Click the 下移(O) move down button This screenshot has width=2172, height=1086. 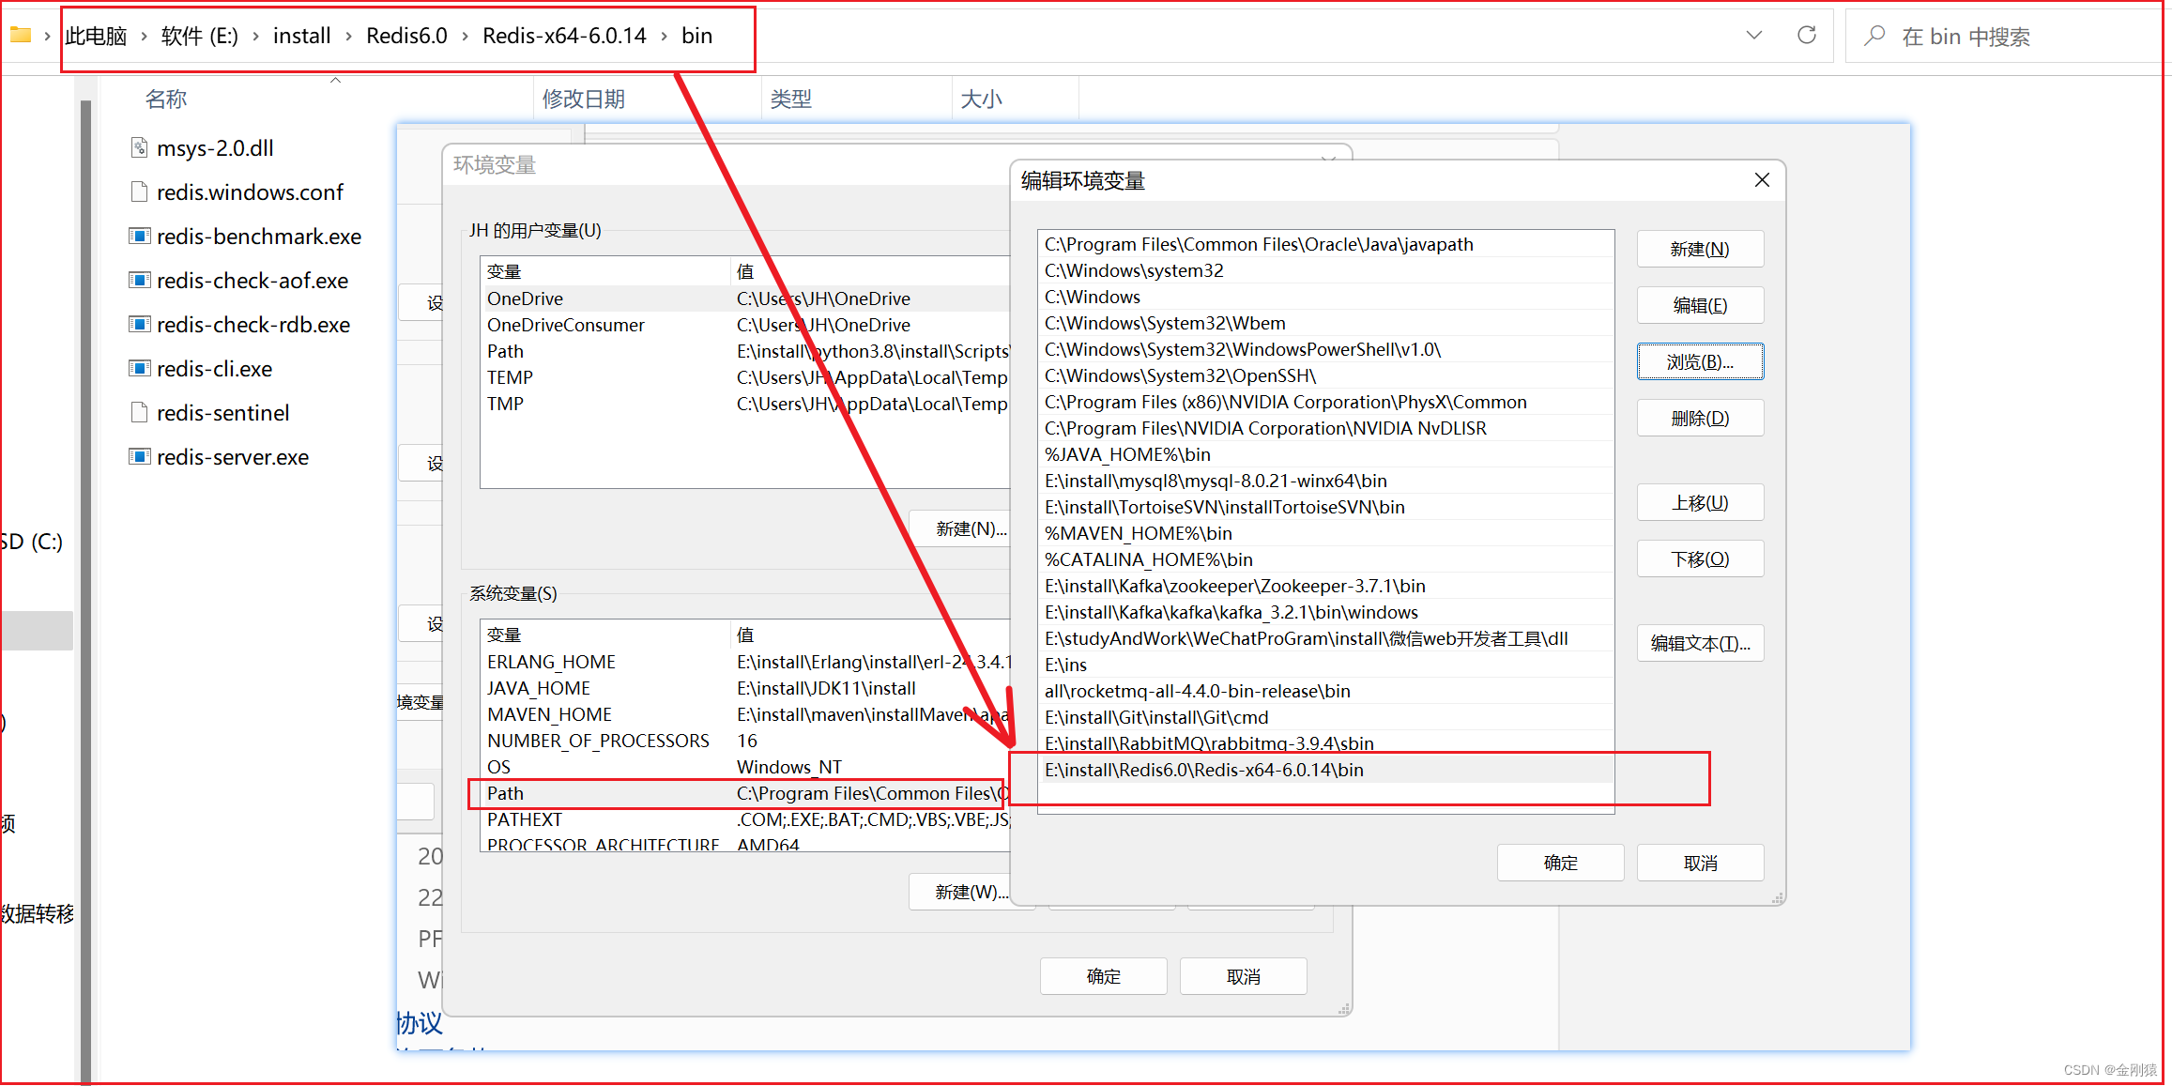(x=1700, y=558)
